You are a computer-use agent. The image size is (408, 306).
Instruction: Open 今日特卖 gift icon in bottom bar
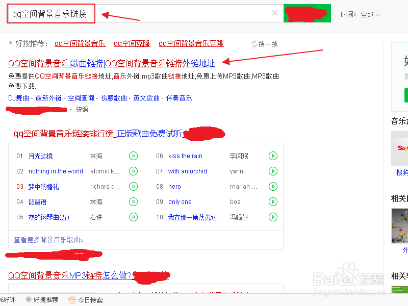coord(72,300)
